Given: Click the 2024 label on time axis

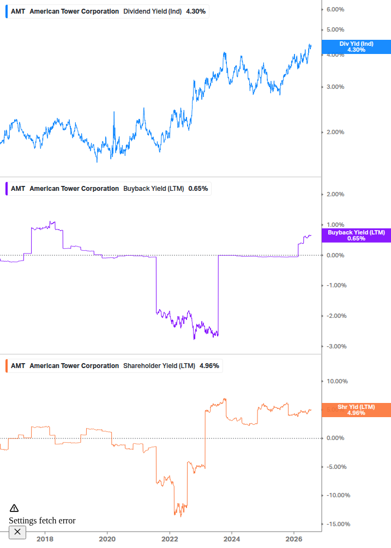Looking at the screenshot, I should pyautogui.click(x=232, y=539).
